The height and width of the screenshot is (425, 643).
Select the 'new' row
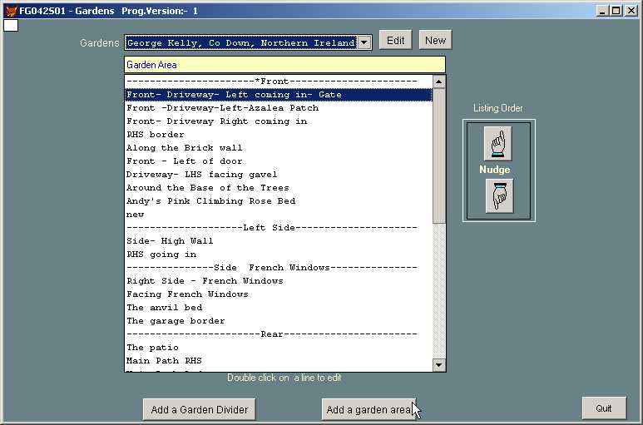point(279,215)
